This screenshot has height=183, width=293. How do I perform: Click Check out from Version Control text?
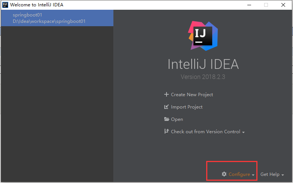pos(205,132)
